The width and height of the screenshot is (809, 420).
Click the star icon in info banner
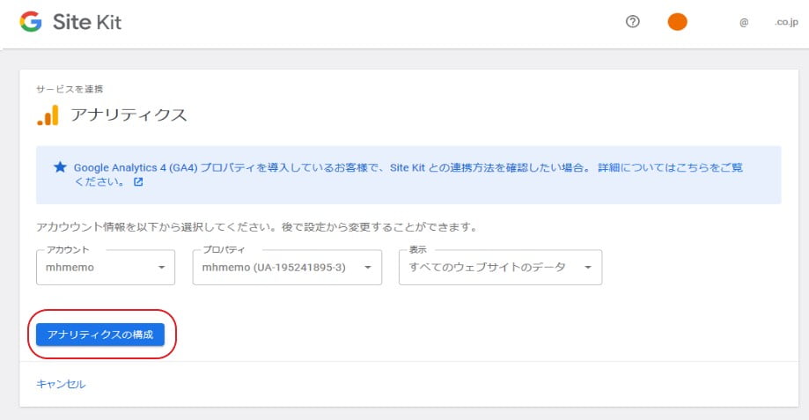point(60,166)
